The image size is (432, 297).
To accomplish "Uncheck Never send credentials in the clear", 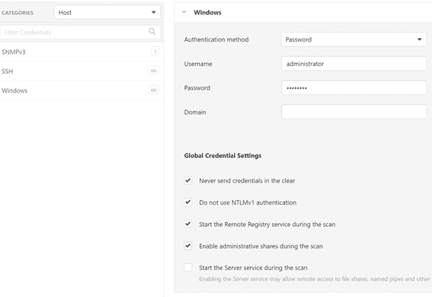I will [x=188, y=180].
